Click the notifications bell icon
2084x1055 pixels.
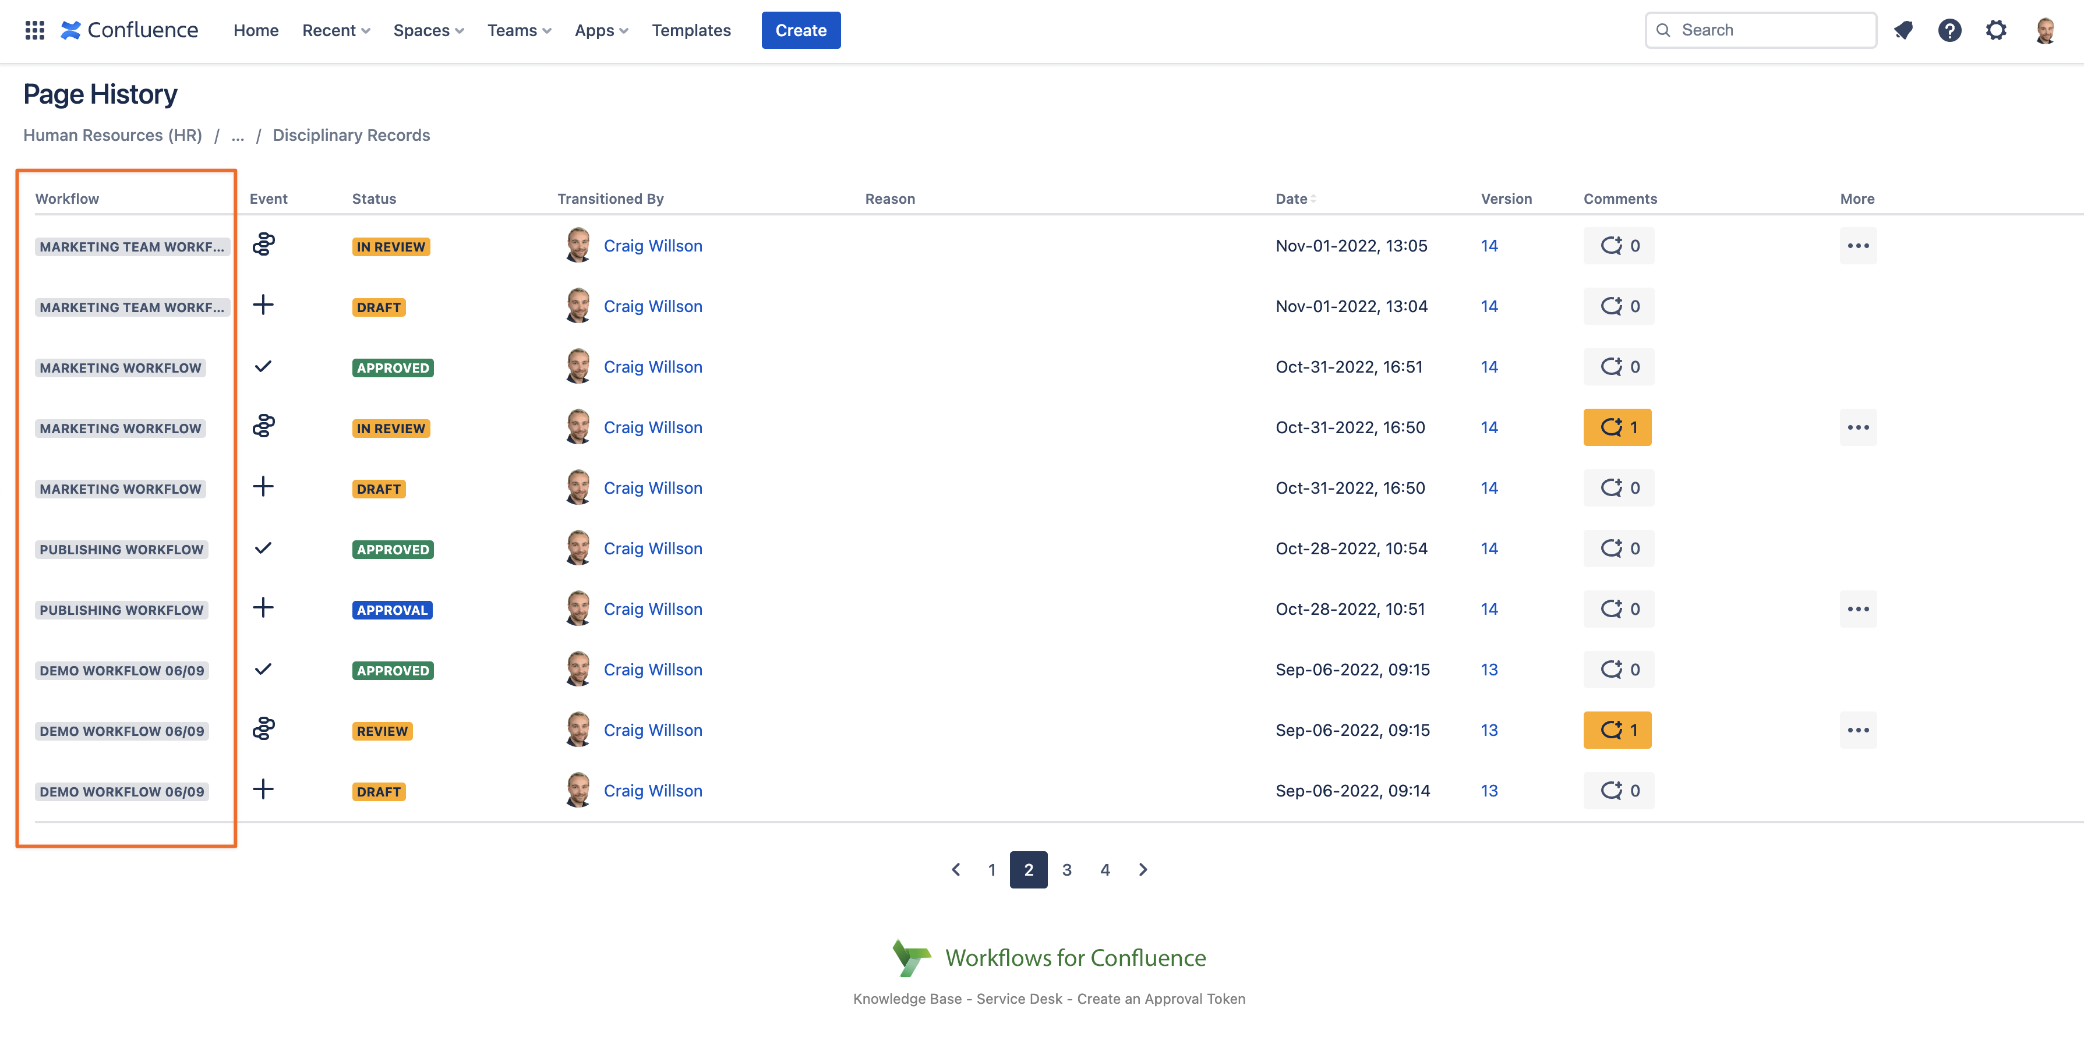point(1903,30)
